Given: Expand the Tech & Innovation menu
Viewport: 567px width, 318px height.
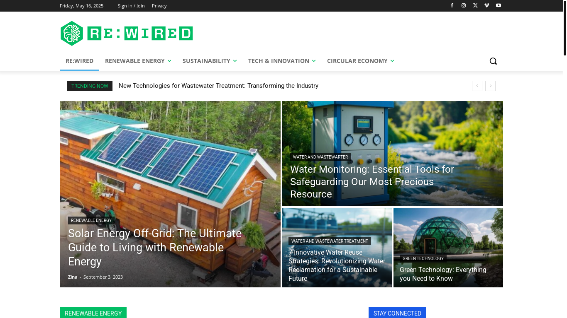Looking at the screenshot, I should pos(282,61).
